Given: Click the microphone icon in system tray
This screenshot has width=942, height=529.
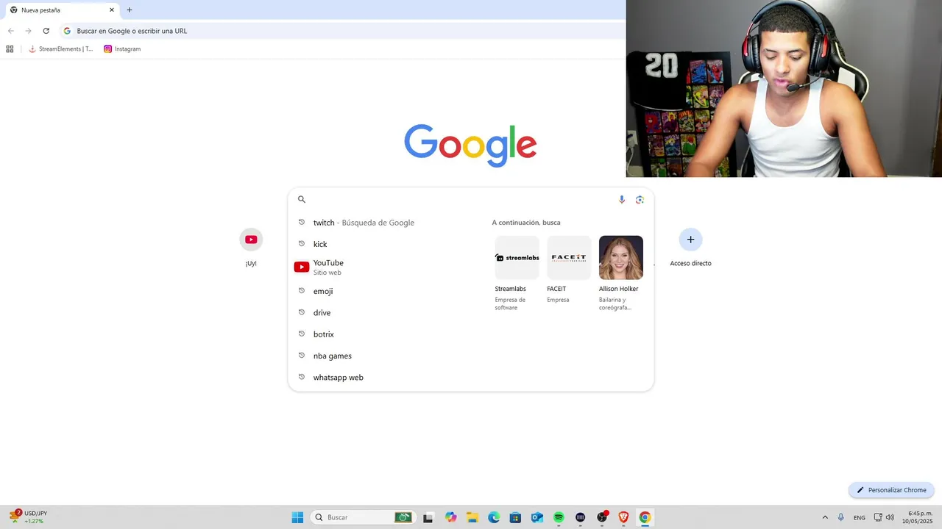Looking at the screenshot, I should click(x=840, y=517).
